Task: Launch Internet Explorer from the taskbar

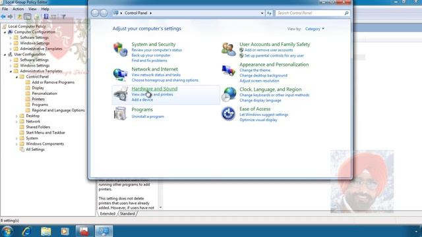Action: 26,231
